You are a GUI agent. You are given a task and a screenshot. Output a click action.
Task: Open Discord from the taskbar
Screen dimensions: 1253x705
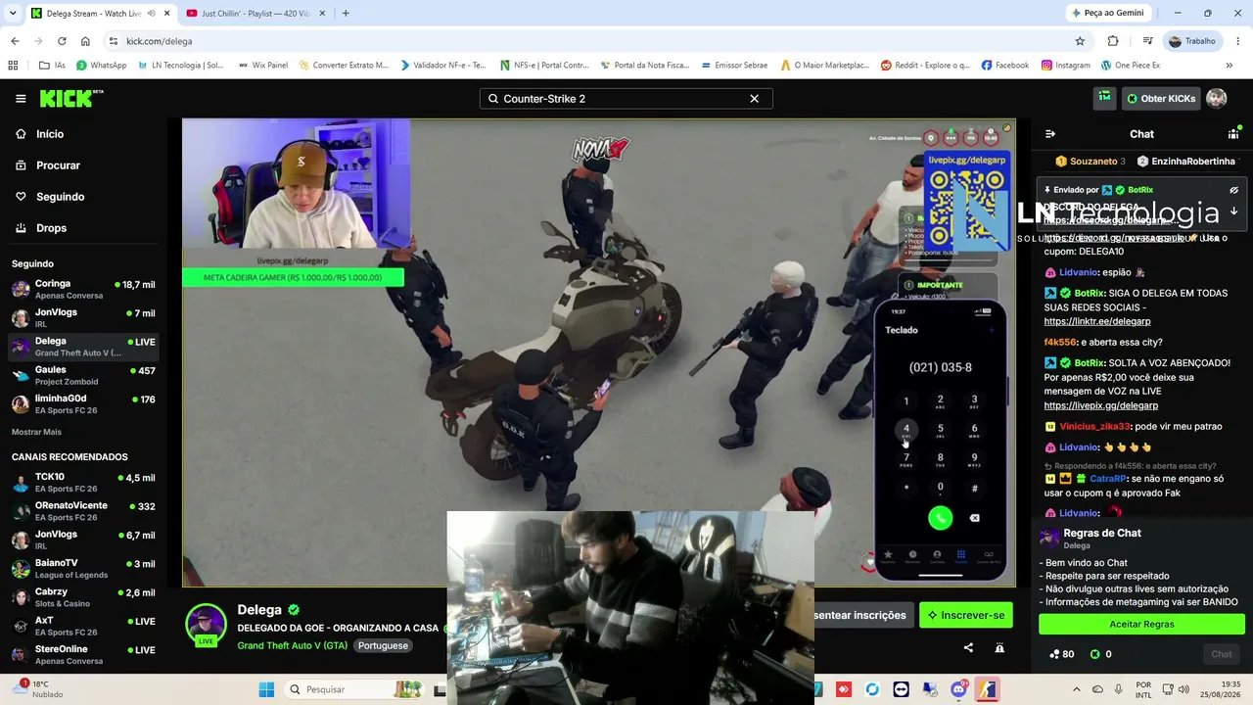[958, 689]
